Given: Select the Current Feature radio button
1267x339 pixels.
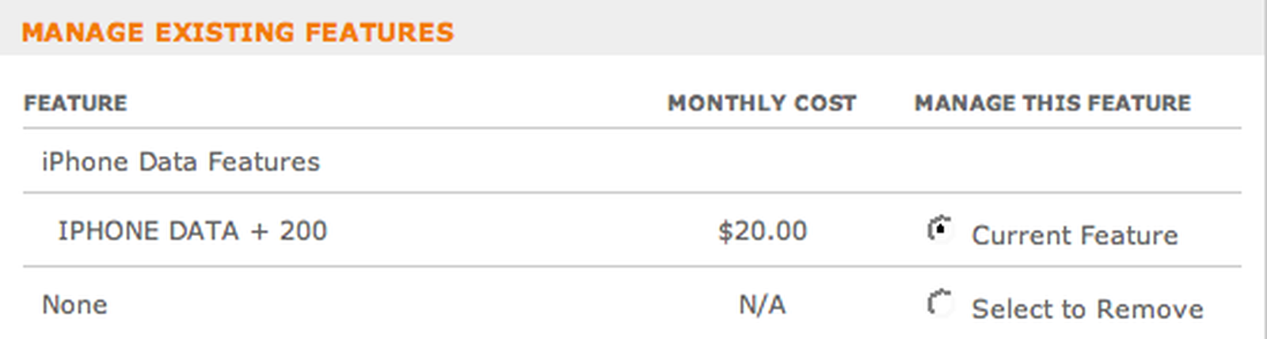Looking at the screenshot, I should tap(939, 230).
